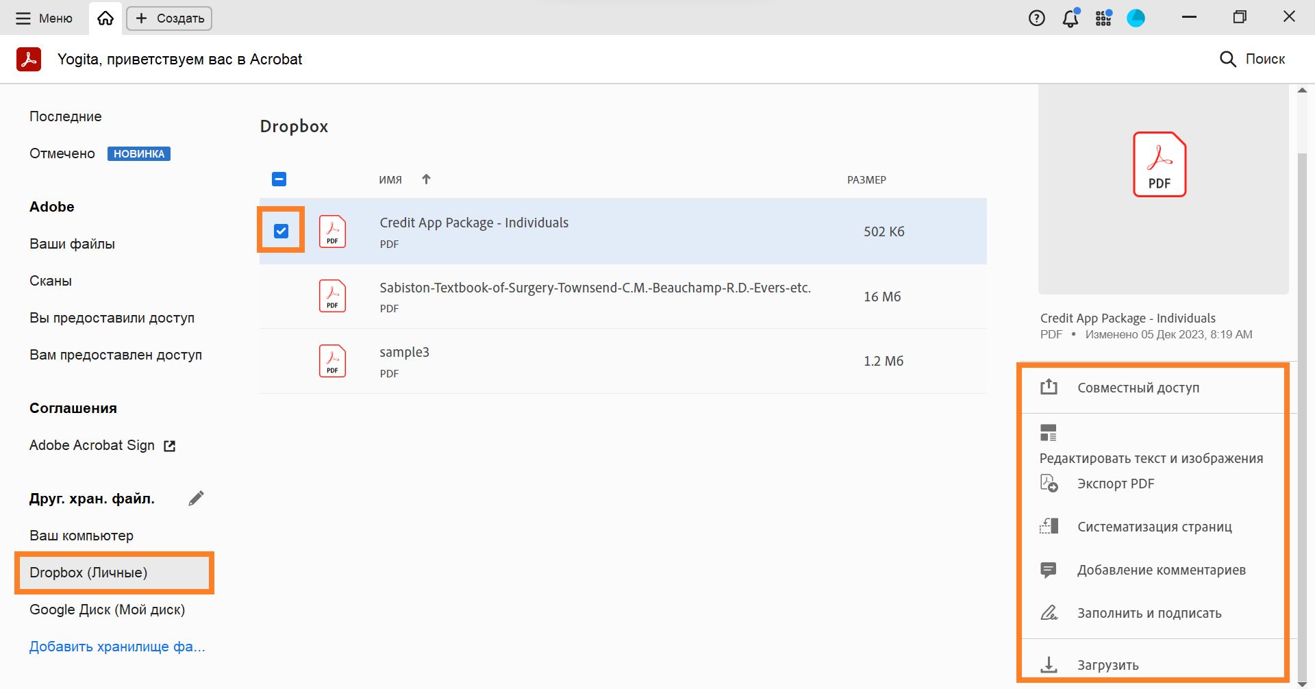
Task: Click the Home icon tab
Action: coord(105,18)
